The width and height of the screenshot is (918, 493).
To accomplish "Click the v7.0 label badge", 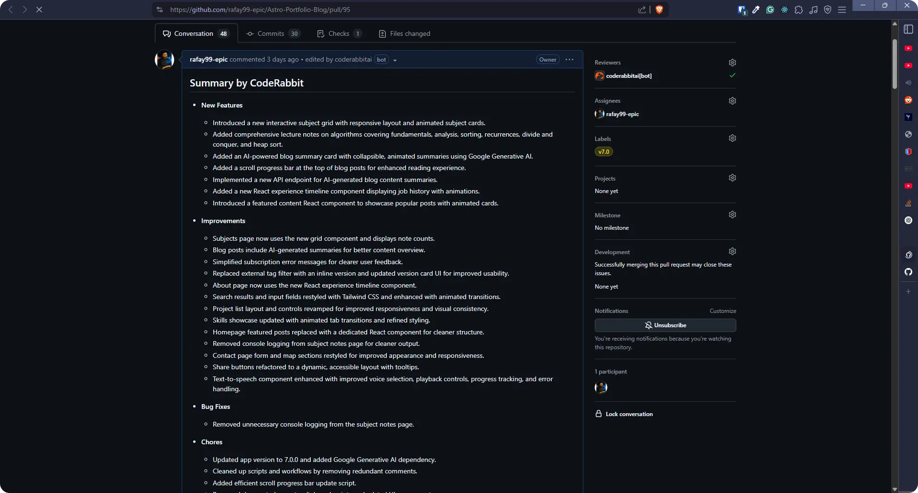I will [604, 152].
